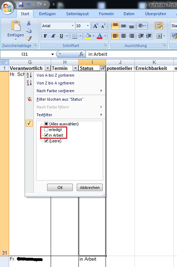Redo the last action

tap(39, 5)
